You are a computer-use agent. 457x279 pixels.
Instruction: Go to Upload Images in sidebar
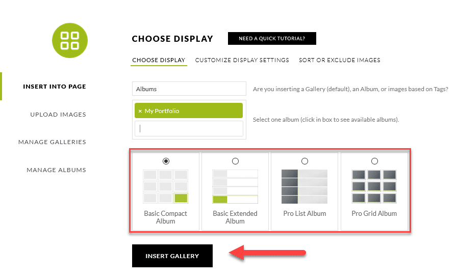(58, 115)
